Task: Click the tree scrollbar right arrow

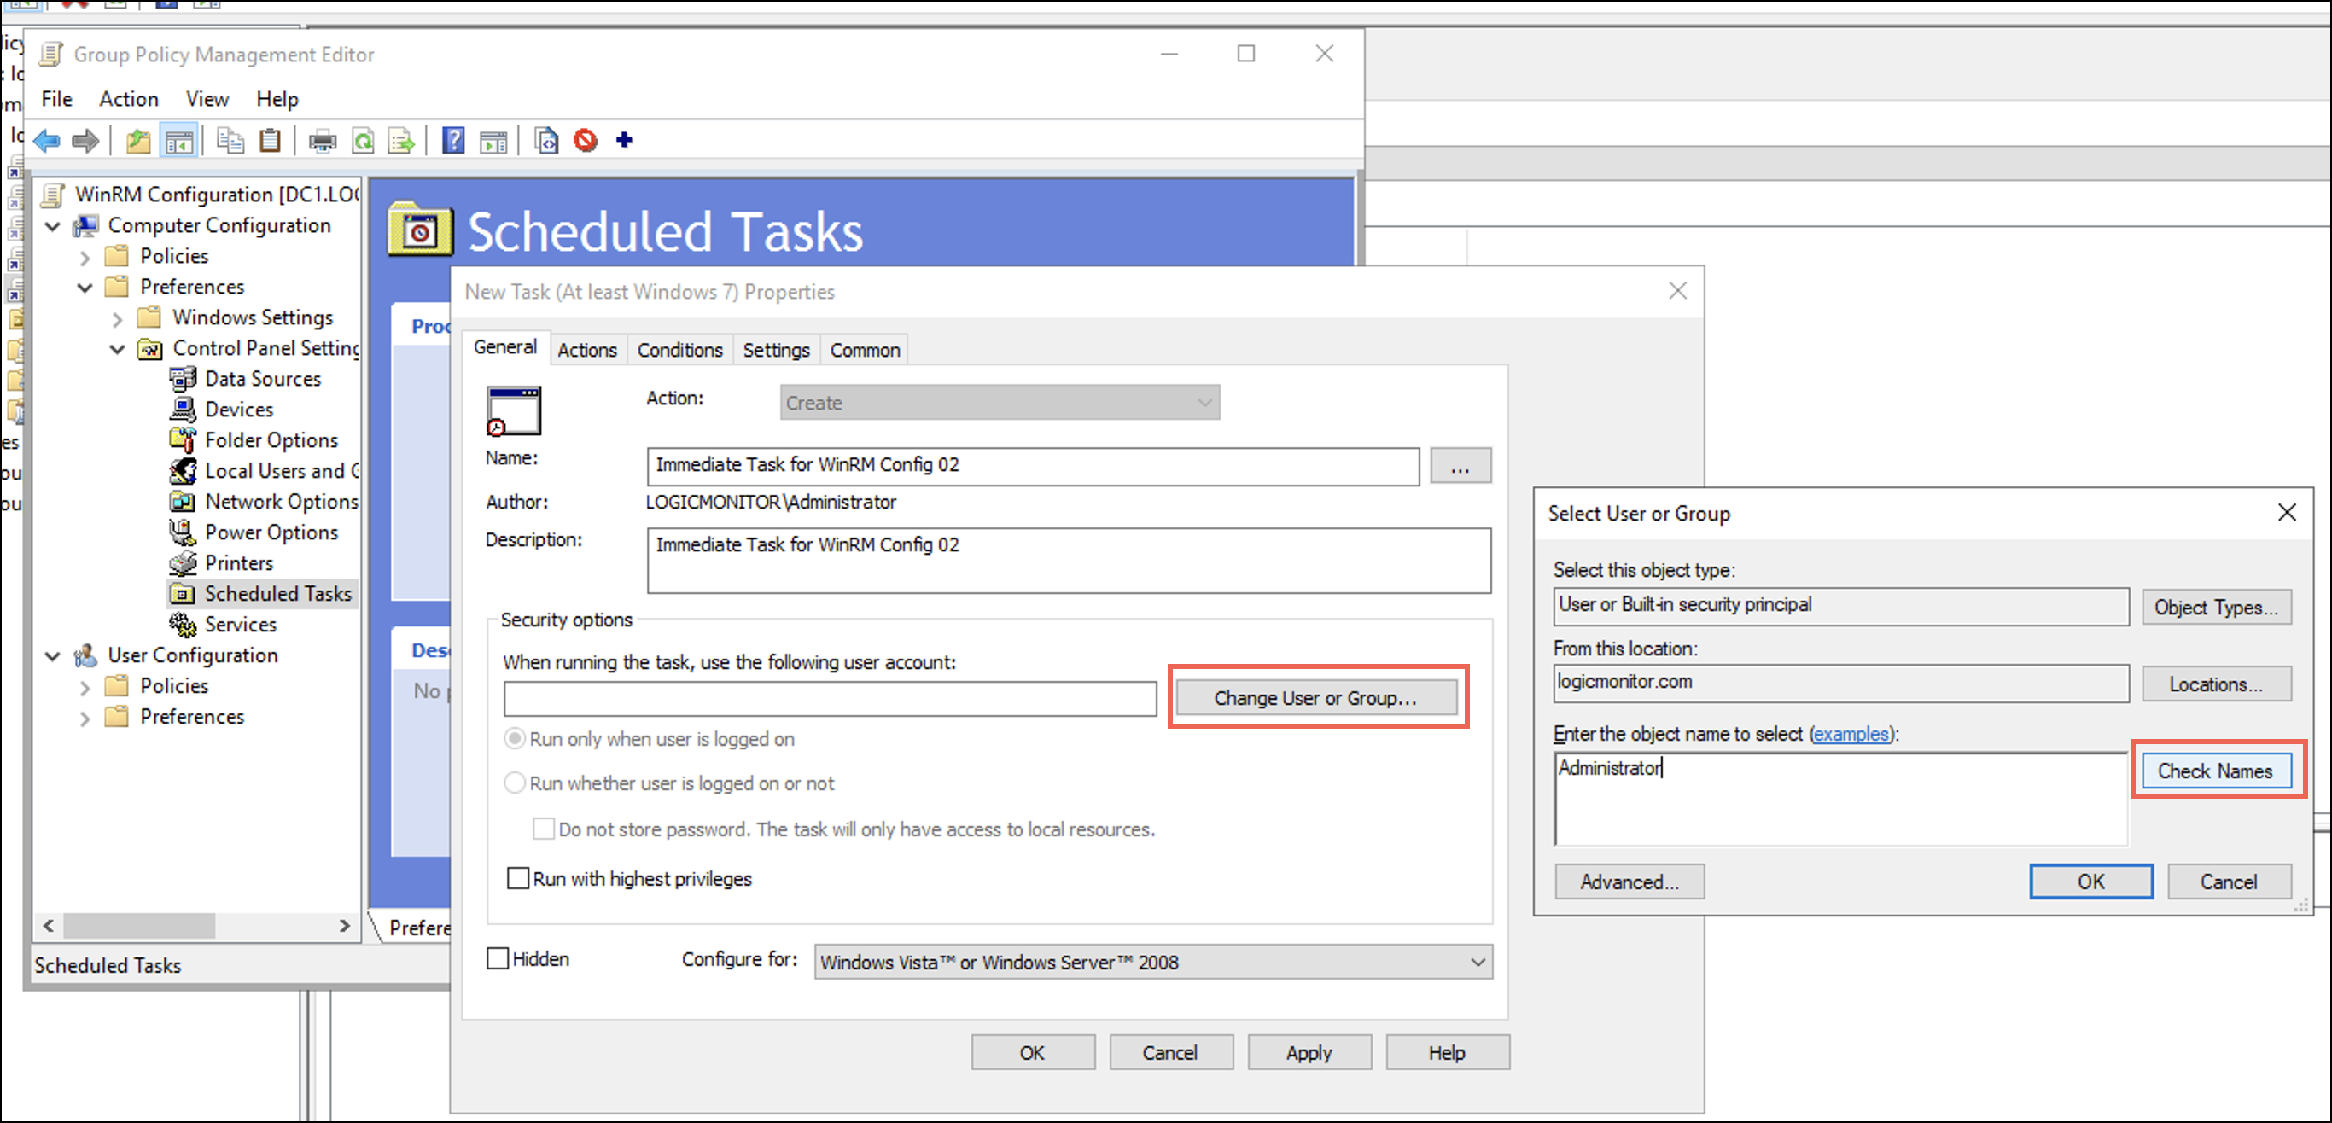Action: (x=344, y=926)
